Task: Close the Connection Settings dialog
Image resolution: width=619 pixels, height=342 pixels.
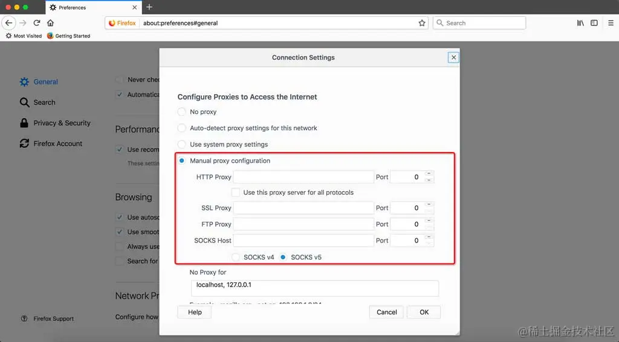Action: coord(453,57)
